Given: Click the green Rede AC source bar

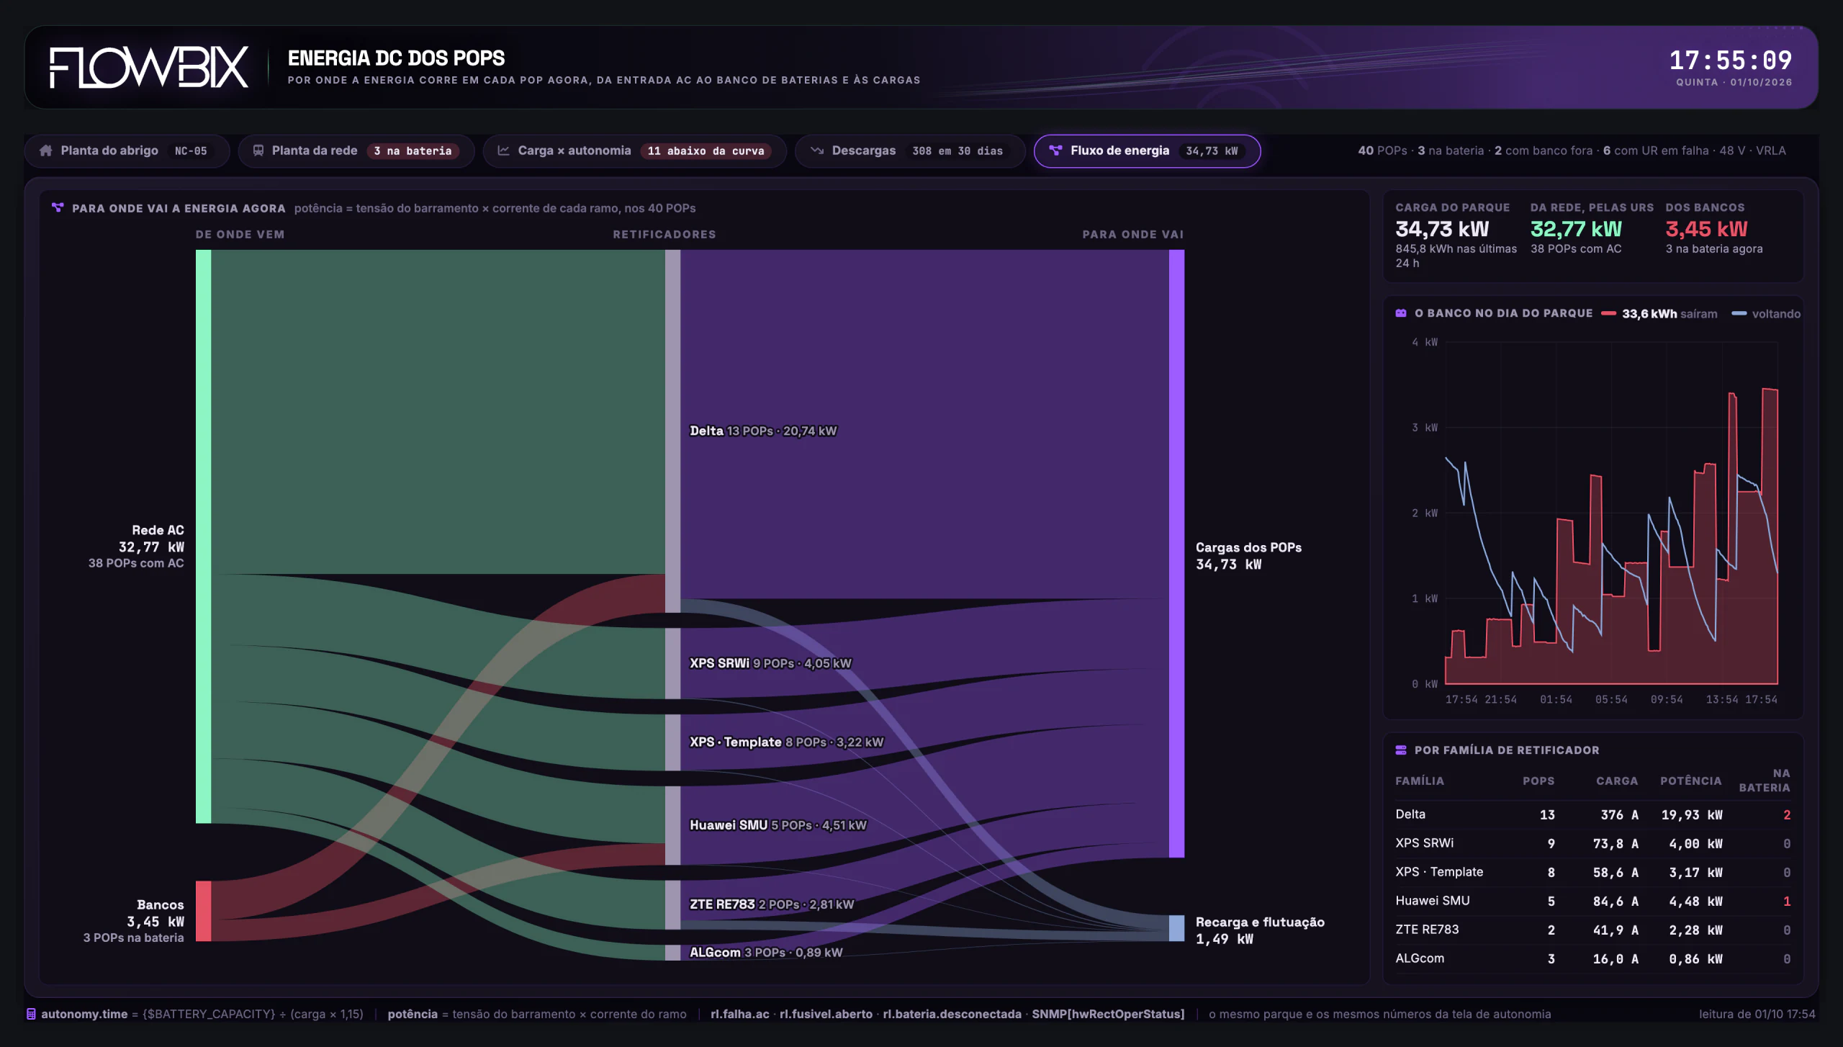Looking at the screenshot, I should click(204, 536).
